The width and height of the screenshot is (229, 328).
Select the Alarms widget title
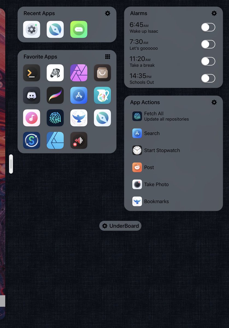coord(139,13)
